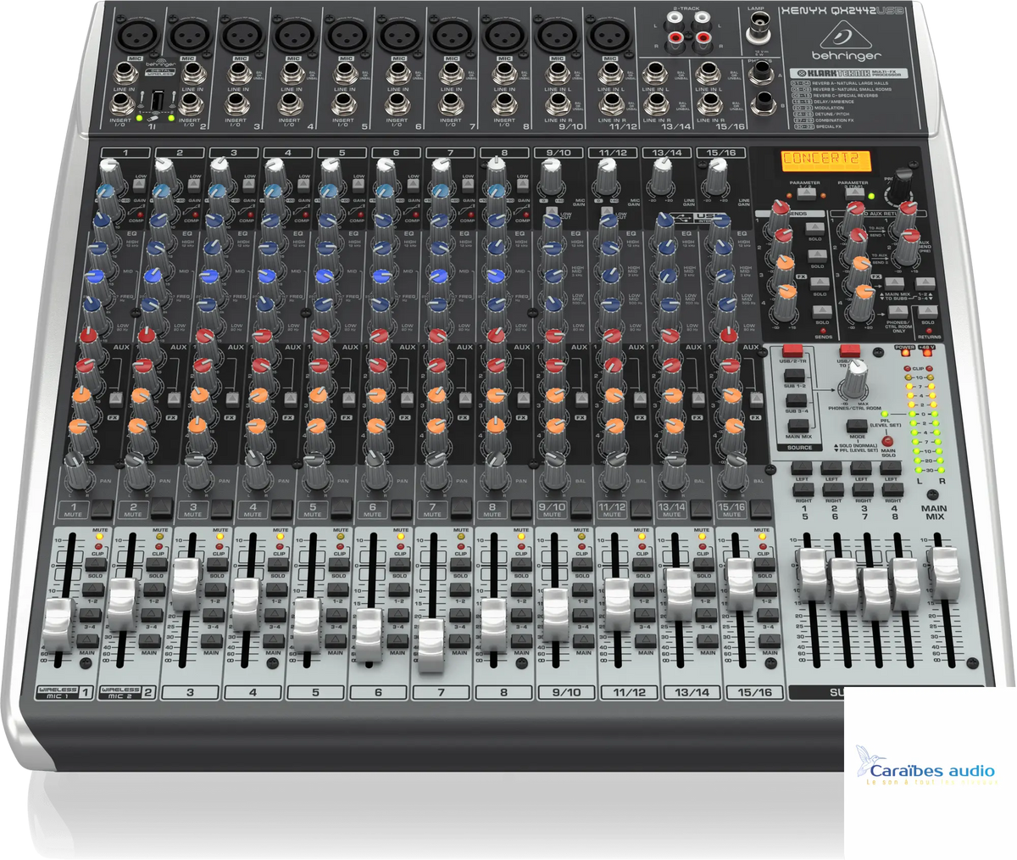Screen dimensions: 1017x860
Task: Toggle the channel 3 3-4 subgroup routing button
Action: [x=214, y=615]
